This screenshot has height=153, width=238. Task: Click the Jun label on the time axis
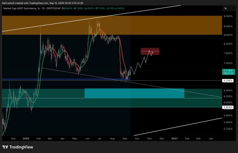87,139
